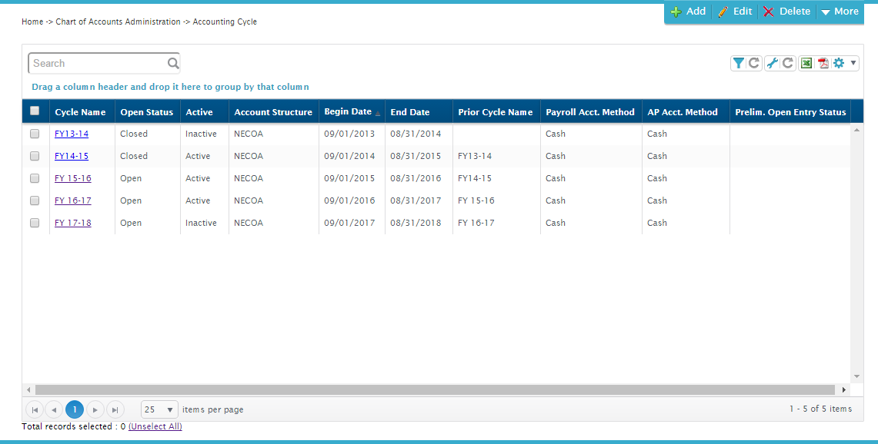878x444 pixels.
Task: Open the FY13-14 cycle link
Action: [x=72, y=134]
